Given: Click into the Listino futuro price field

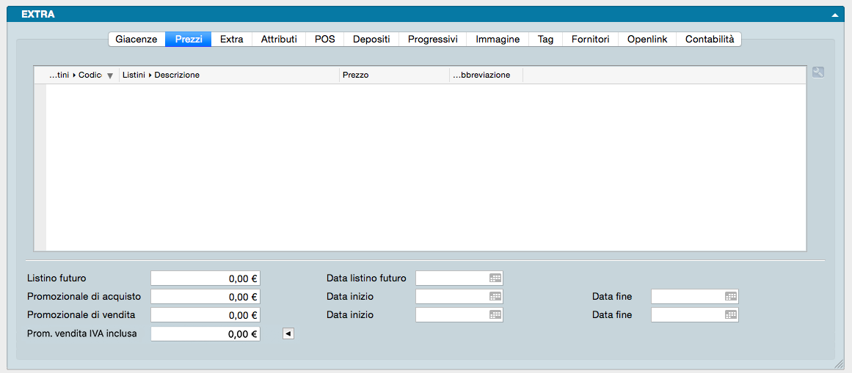Looking at the screenshot, I should 205,278.
